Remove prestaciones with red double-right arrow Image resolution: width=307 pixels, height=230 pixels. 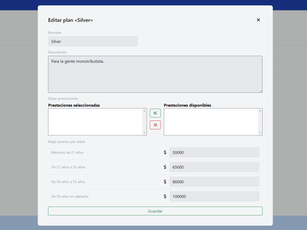tap(155, 125)
